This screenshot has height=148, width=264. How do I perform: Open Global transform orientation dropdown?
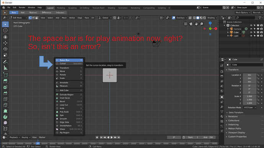105,18
